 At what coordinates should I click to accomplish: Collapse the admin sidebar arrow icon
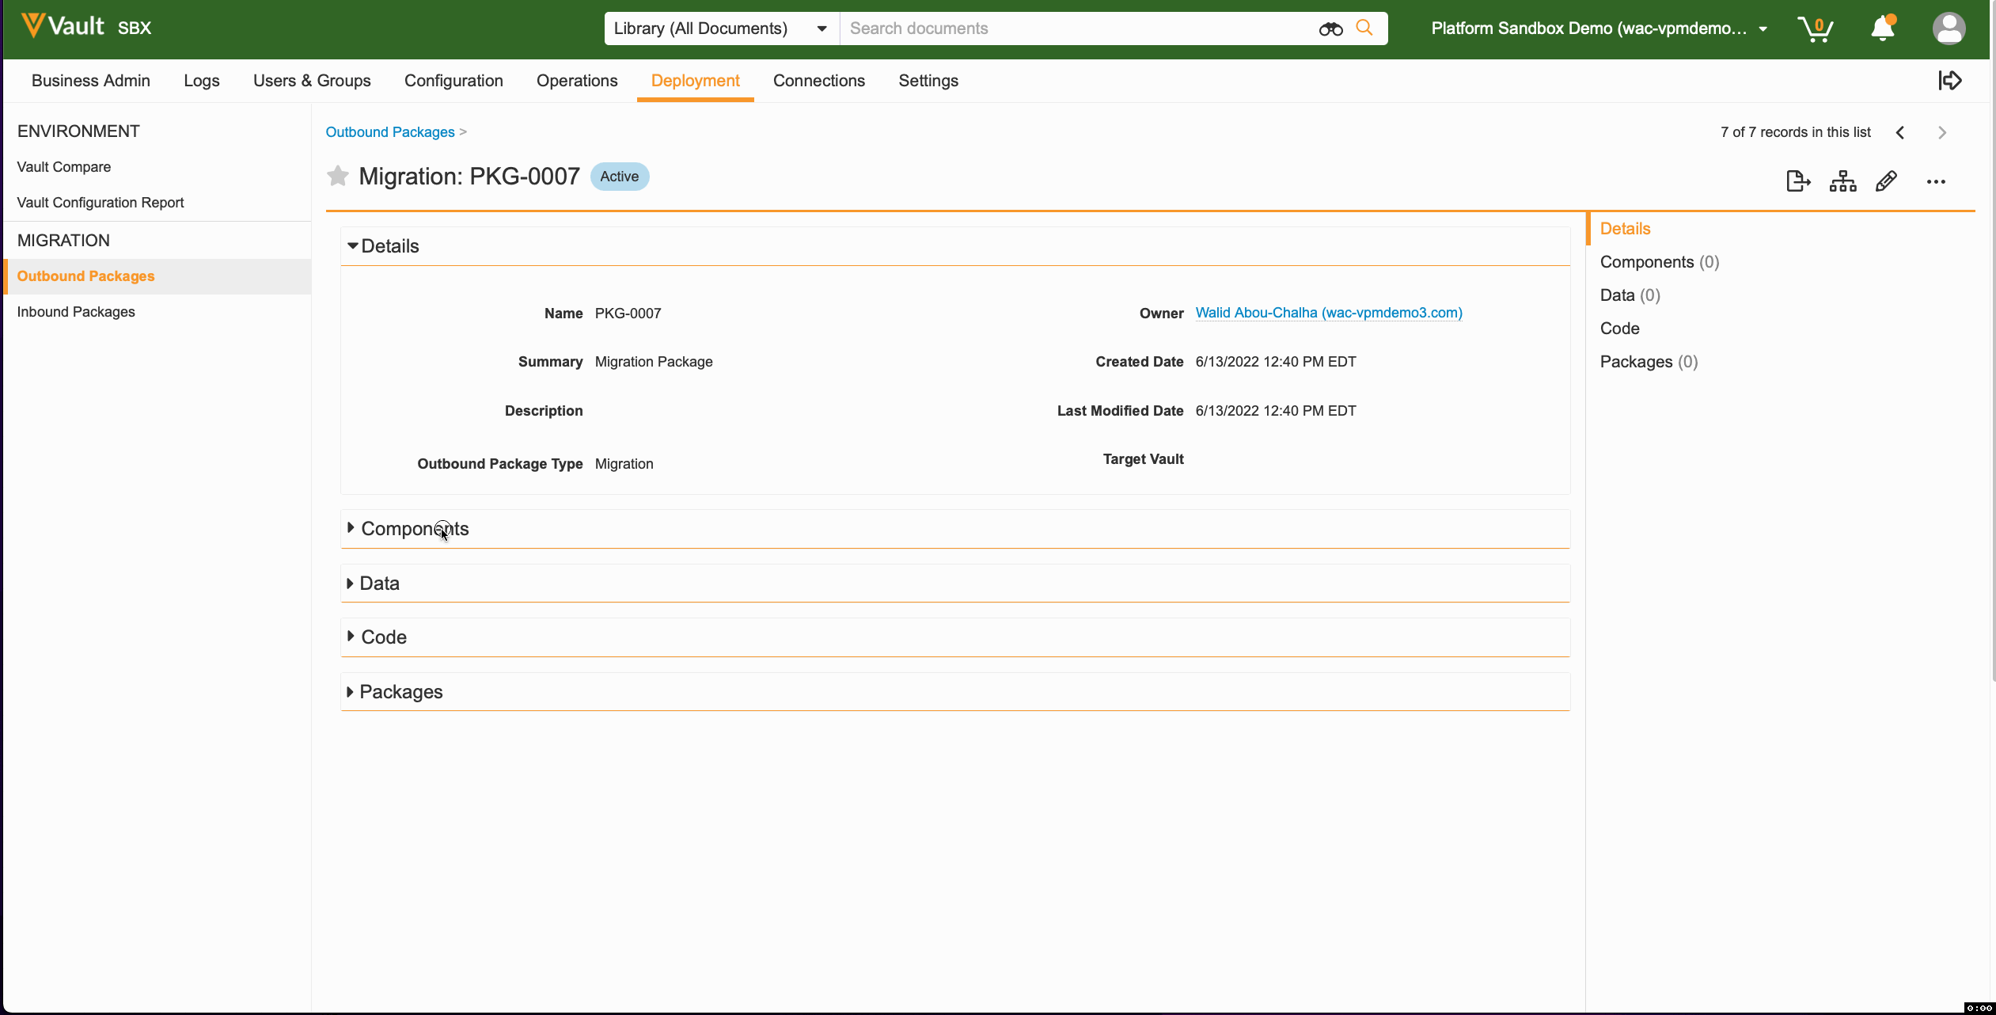pyautogui.click(x=1950, y=80)
